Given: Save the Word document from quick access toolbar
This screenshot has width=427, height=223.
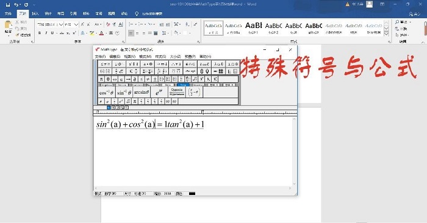Looking at the screenshot, I should click(7, 5).
